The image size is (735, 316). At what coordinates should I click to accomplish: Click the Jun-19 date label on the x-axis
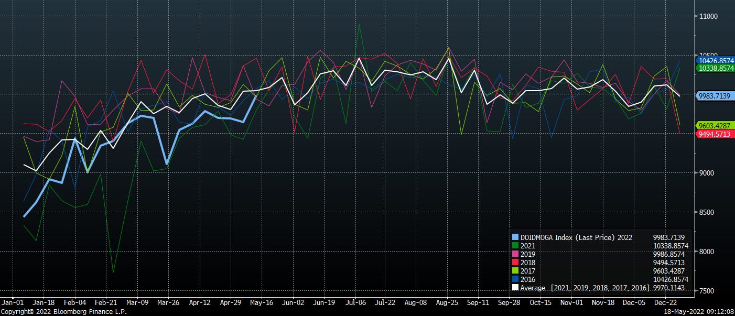pos(324,303)
